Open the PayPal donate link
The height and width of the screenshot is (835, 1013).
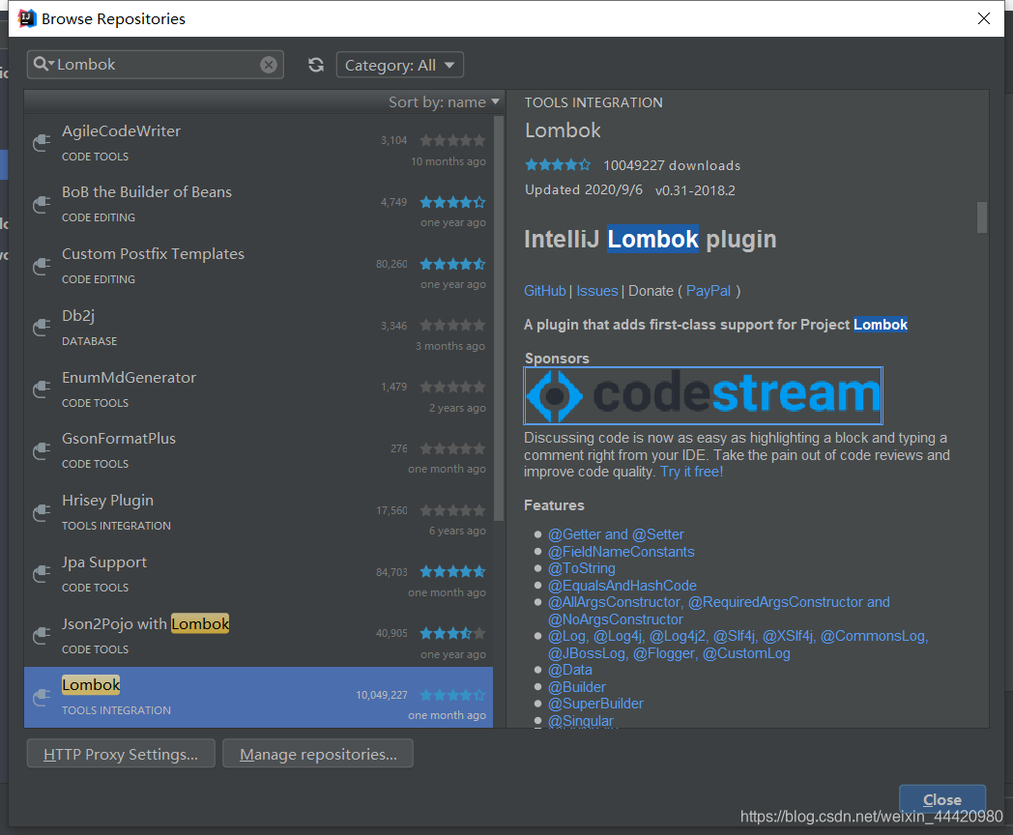tap(709, 291)
